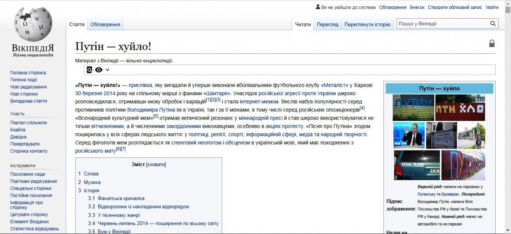Image resolution: width=511 pixels, height=234 pixels.
Task: Click the Увійти login link
Action: click(x=492, y=7)
